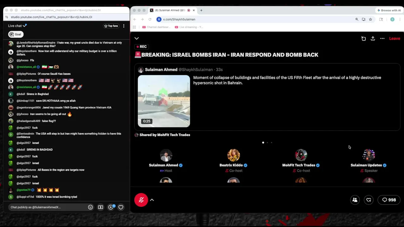404x227 pixels.
Task: Open the Top fans button in live chat
Action: (111, 26)
